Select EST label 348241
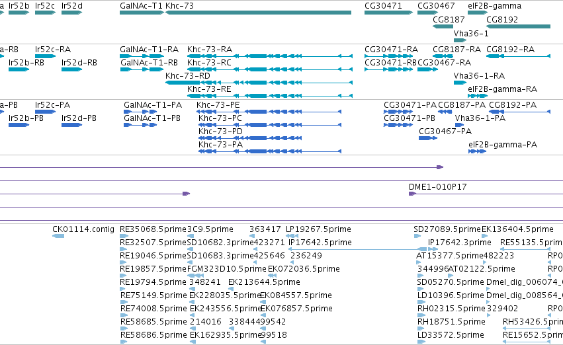This screenshot has height=345, width=563. coord(204,282)
